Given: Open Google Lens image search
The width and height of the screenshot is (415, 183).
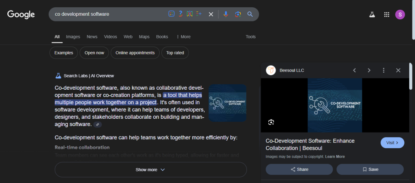Looking at the screenshot, I should click(x=238, y=14).
